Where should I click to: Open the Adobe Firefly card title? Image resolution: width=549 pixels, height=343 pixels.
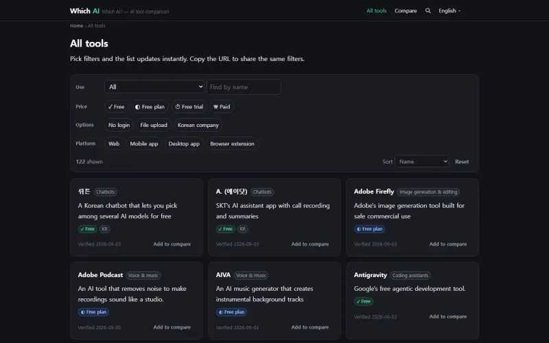(374, 191)
